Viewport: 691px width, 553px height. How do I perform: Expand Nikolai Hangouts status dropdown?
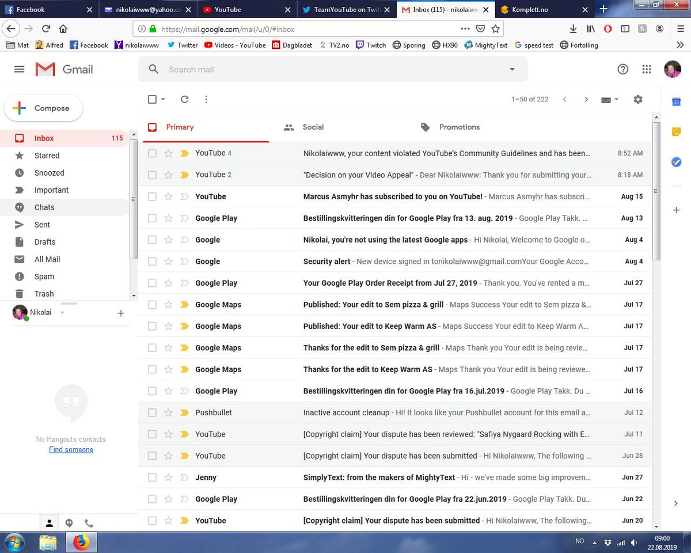[62, 313]
